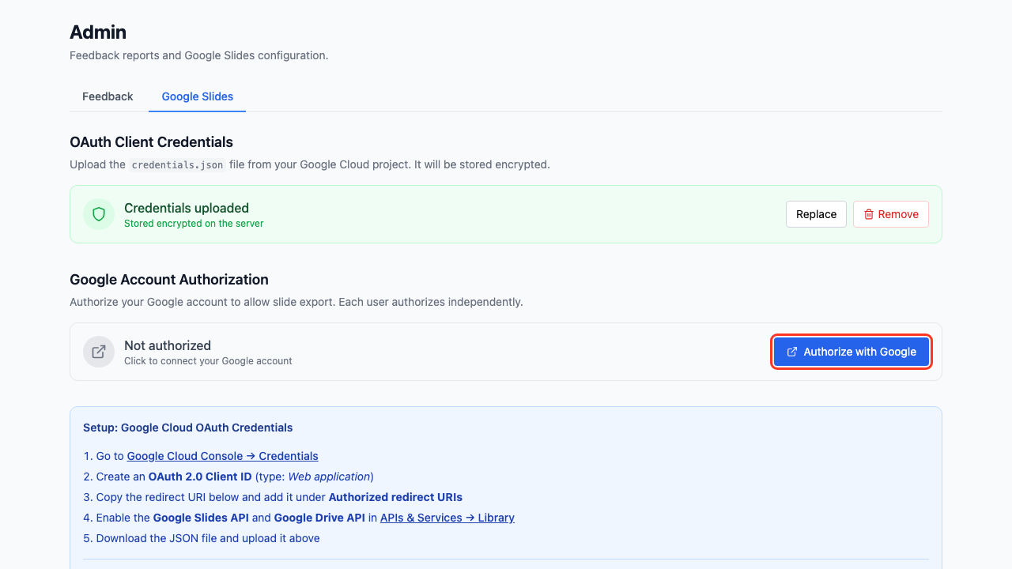1012x569 pixels.
Task: Switch to the Feedback tab
Action: 108,96
